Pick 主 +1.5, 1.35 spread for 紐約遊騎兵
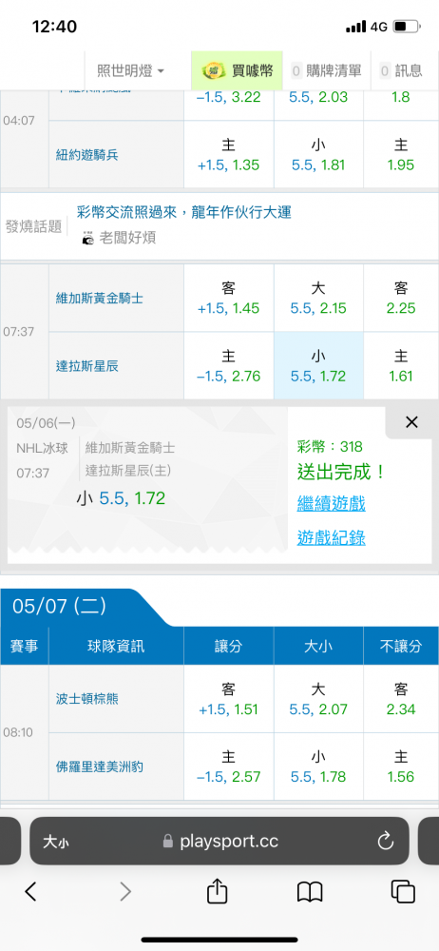Image resolution: width=439 pixels, height=951 pixels. [229, 155]
